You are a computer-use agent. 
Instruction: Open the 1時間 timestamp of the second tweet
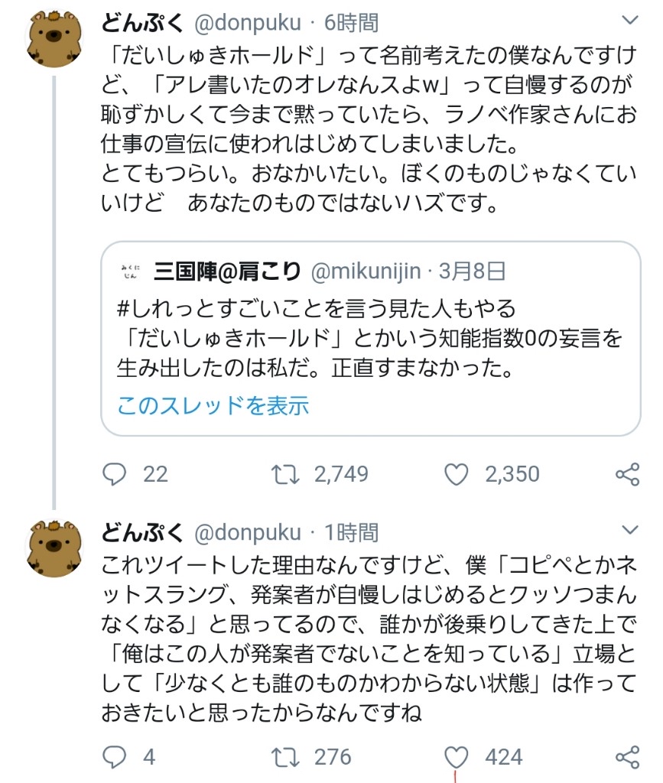(351, 531)
